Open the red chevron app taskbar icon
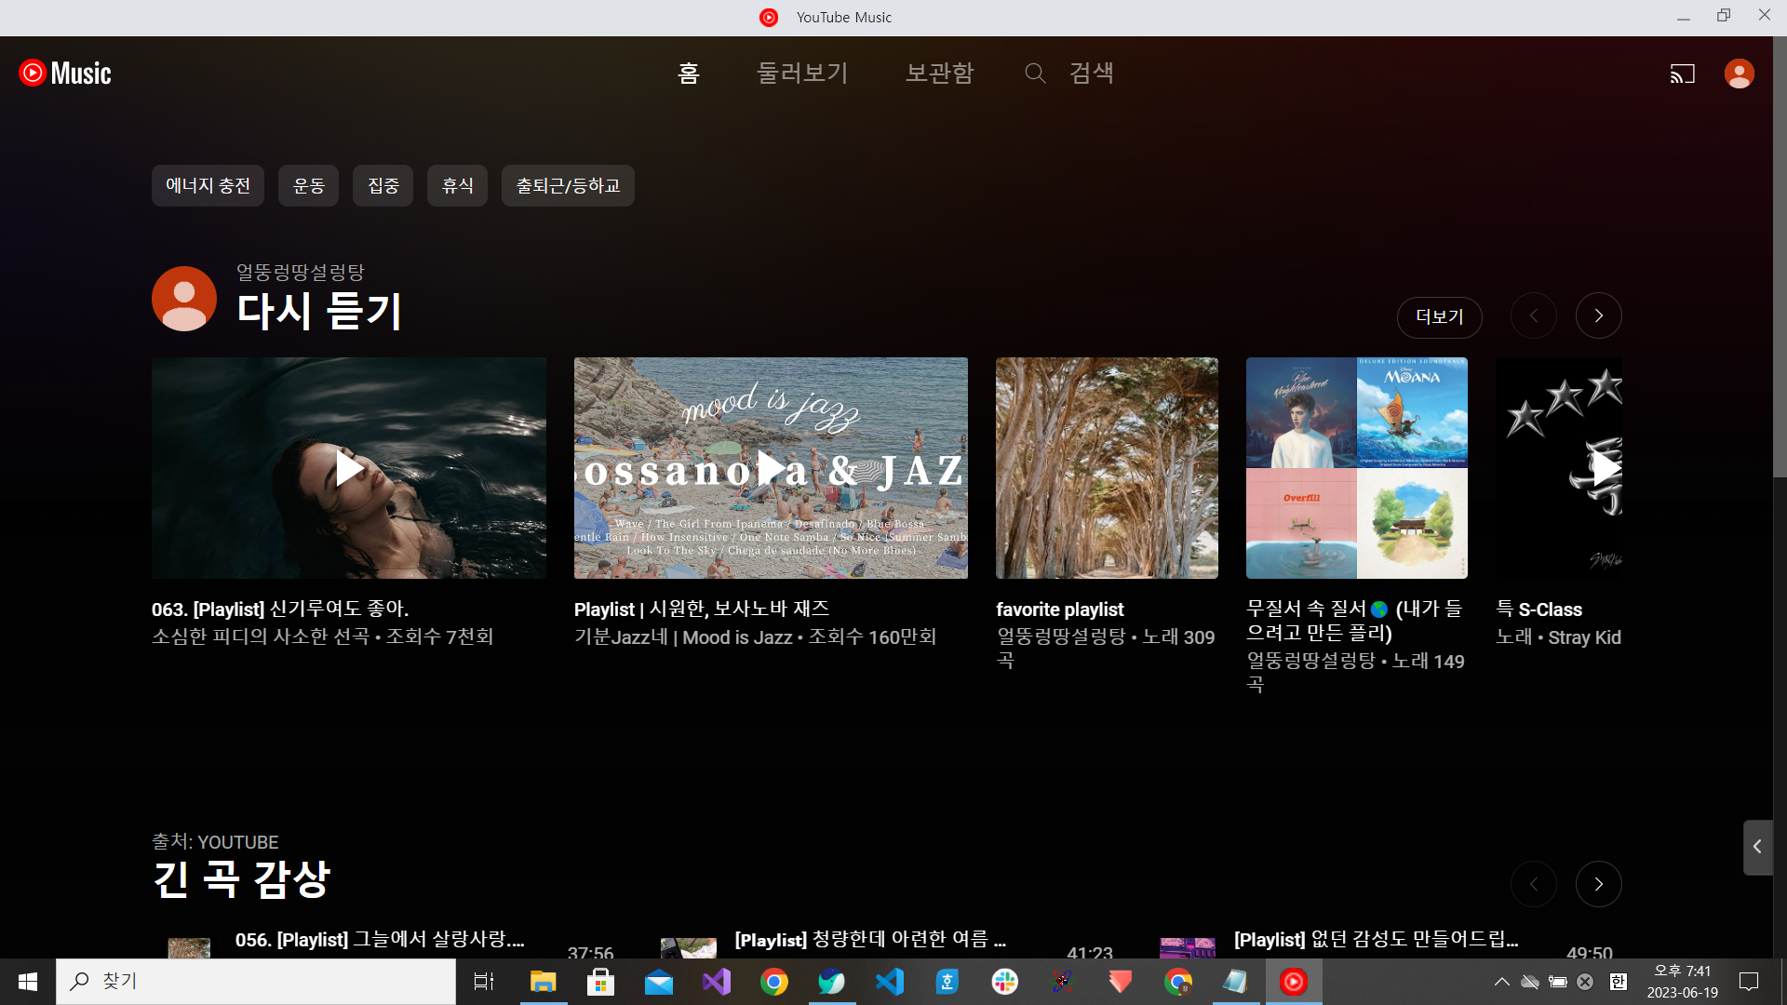Screen dimensions: 1787x1005 click(1120, 982)
